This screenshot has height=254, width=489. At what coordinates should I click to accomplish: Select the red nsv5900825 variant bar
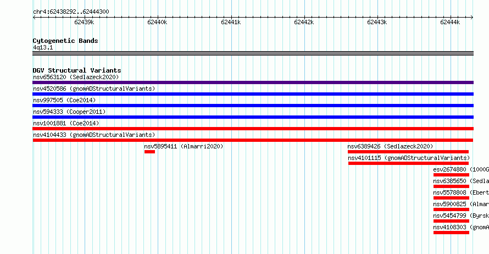451,209
